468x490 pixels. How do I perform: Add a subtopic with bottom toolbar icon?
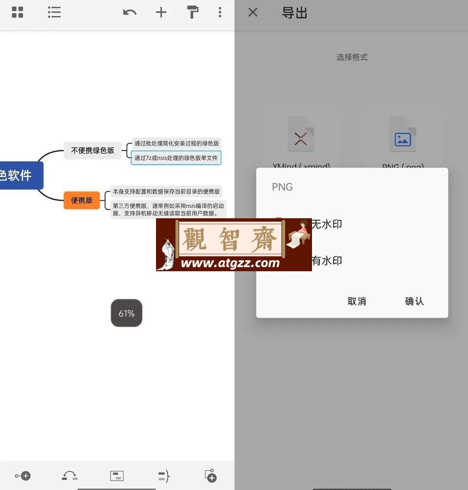[x=23, y=476]
